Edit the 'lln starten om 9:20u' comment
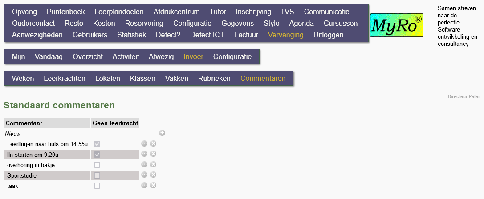484x199 pixels. point(144,154)
